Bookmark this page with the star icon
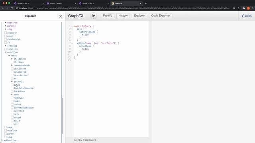Viewport: 255px width, 143px height. [239, 8]
